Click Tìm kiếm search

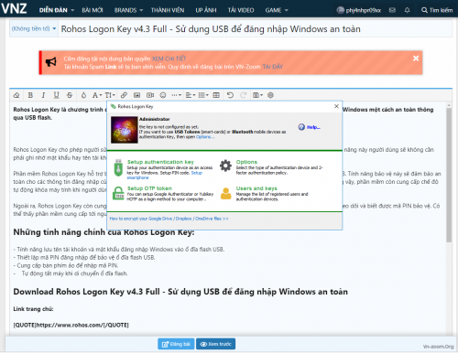pyautogui.click(x=437, y=10)
